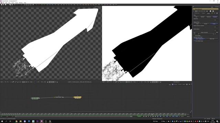
Task: Set Clipping Mode to Domain
Action: coord(206,24)
